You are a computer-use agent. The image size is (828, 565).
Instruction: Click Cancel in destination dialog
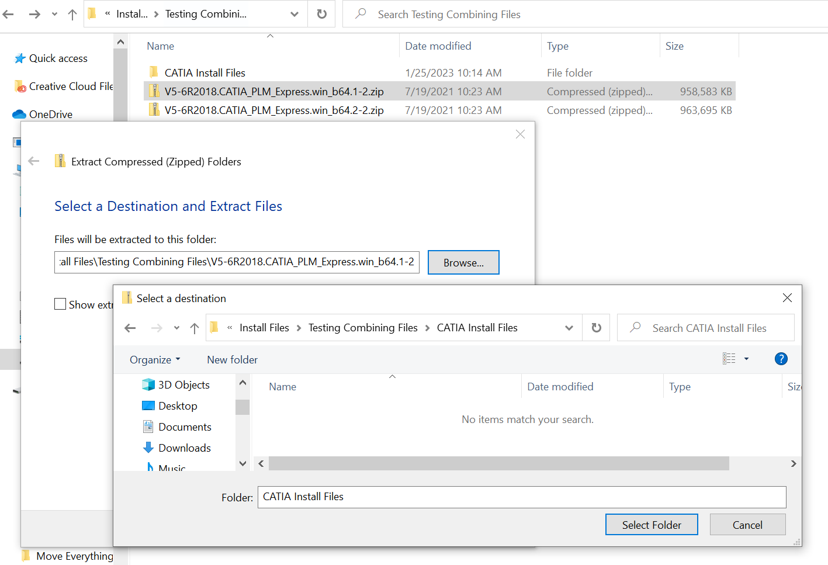tap(747, 525)
